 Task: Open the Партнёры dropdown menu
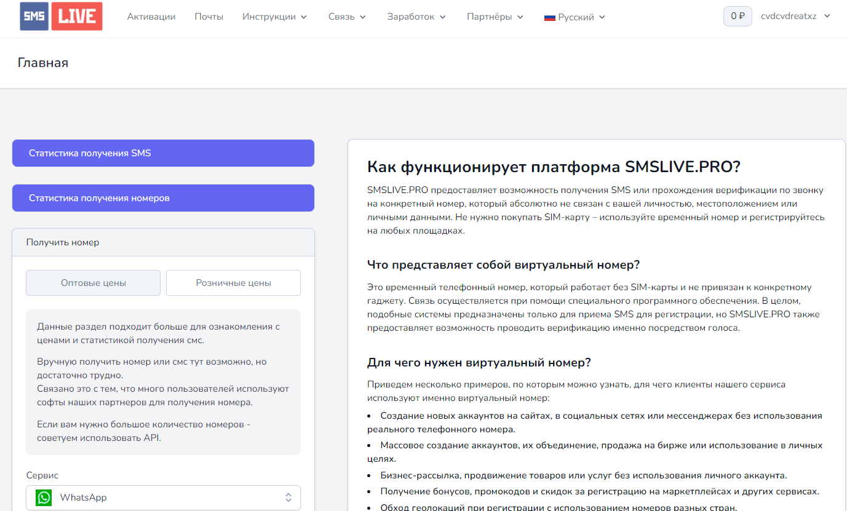pyautogui.click(x=495, y=17)
